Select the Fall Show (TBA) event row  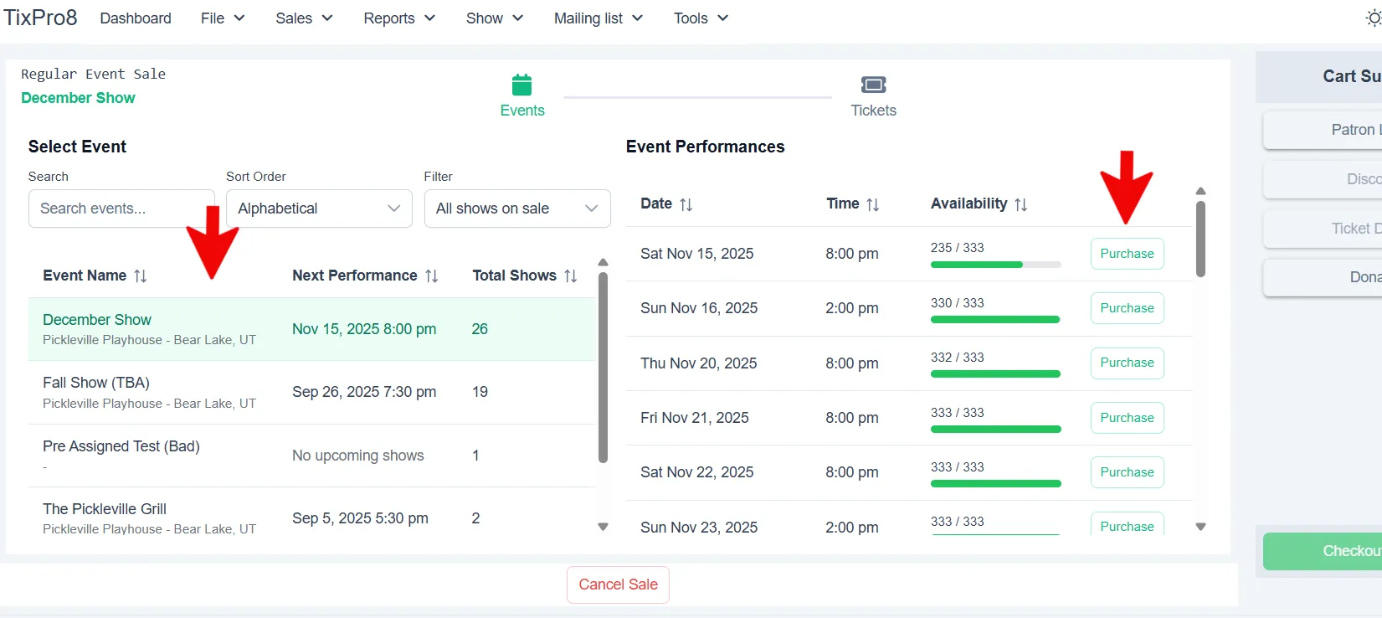point(311,392)
